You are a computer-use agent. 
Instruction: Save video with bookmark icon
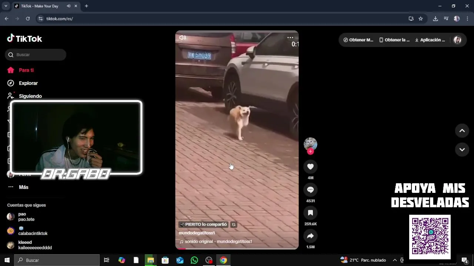coord(310,213)
